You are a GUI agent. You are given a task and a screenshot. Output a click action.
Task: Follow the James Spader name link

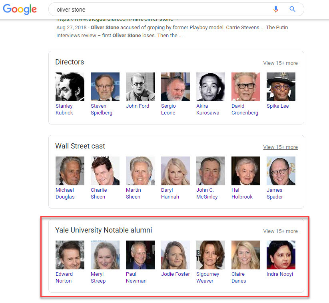[274, 193]
